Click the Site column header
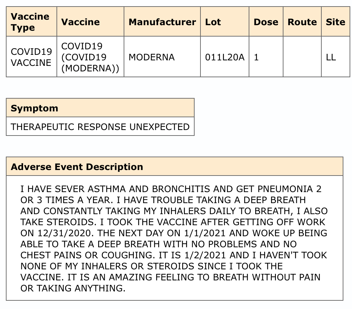The height and width of the screenshot is (309, 352). coord(335,22)
